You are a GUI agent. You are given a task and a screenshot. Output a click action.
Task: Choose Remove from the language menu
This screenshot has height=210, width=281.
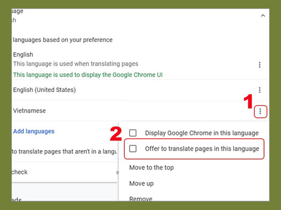click(140, 198)
